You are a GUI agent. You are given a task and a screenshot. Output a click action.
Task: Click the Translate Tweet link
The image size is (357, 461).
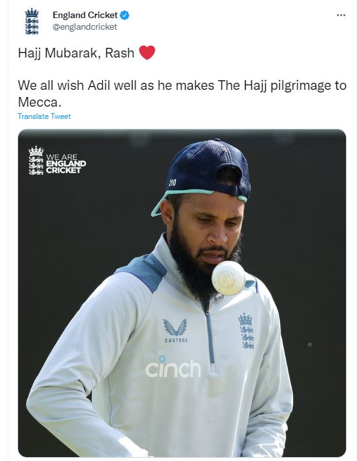point(44,116)
